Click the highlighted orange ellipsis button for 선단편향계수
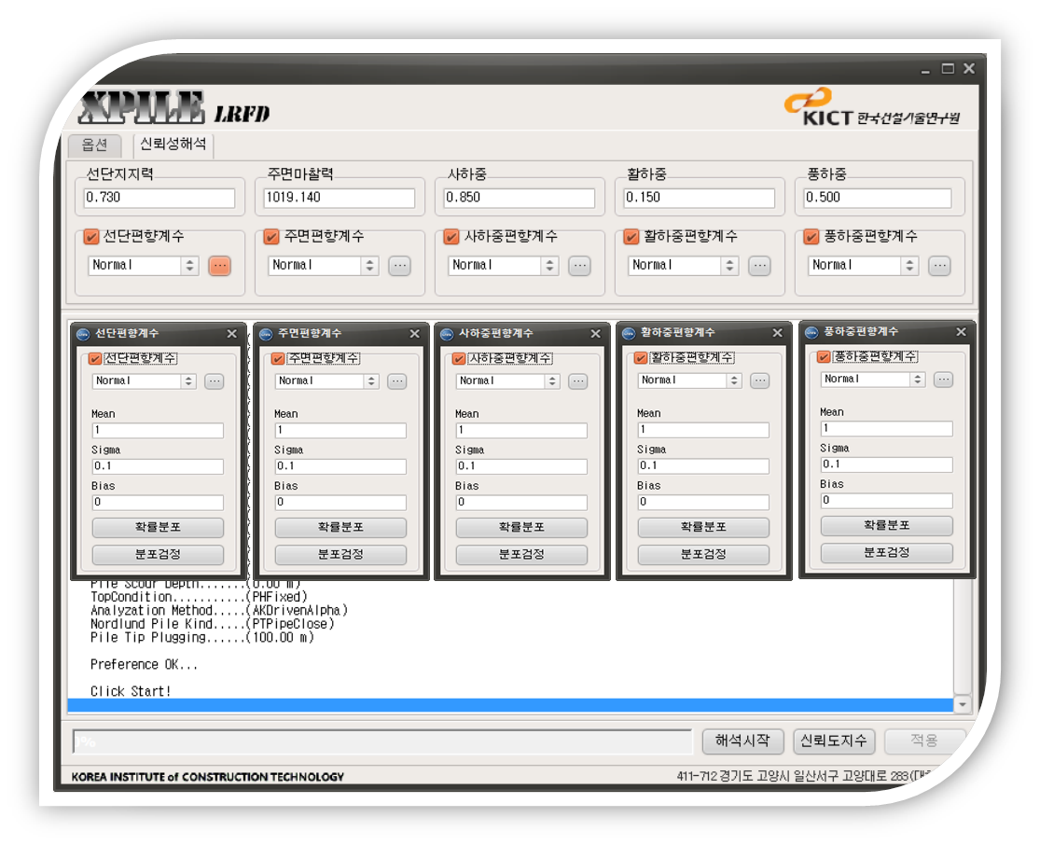Screen dimensions: 1040x845 [219, 266]
